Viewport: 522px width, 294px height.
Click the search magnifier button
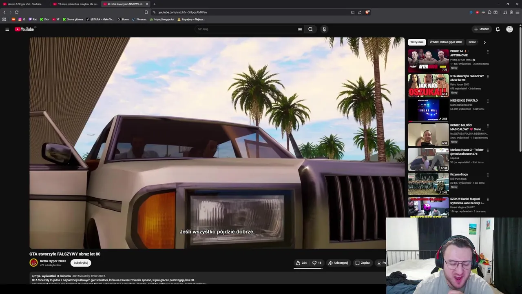point(310,29)
